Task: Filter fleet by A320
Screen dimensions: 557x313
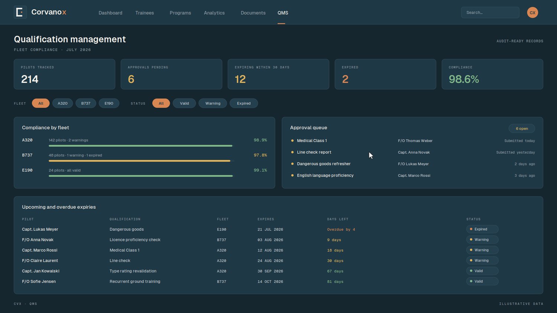Action: [62, 103]
